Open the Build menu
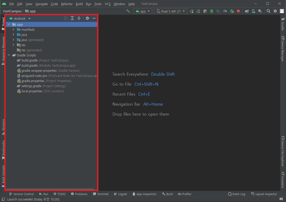The image size is (286, 202). pos(79,4)
